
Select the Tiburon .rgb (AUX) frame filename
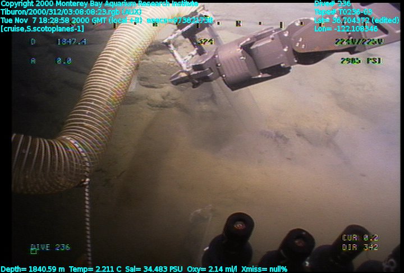(x=71, y=12)
